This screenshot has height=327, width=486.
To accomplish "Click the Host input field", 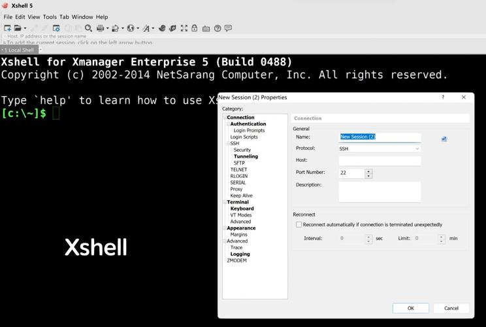I will click(x=380, y=161).
